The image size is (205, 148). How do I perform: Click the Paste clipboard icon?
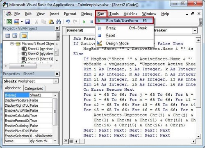(51, 22)
